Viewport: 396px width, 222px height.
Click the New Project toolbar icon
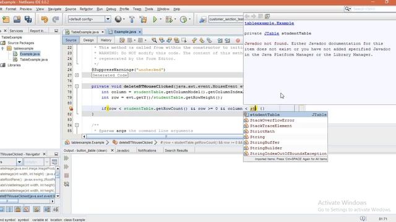pyautogui.click(x=6, y=19)
